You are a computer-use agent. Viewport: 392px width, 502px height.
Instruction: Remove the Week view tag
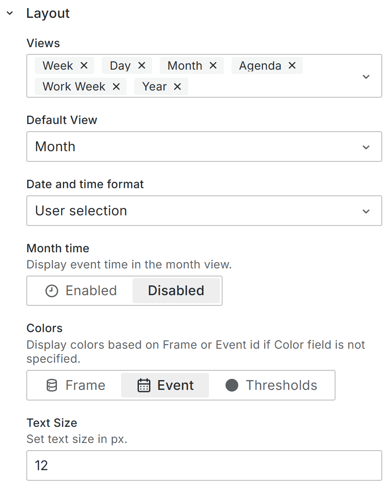(84, 66)
